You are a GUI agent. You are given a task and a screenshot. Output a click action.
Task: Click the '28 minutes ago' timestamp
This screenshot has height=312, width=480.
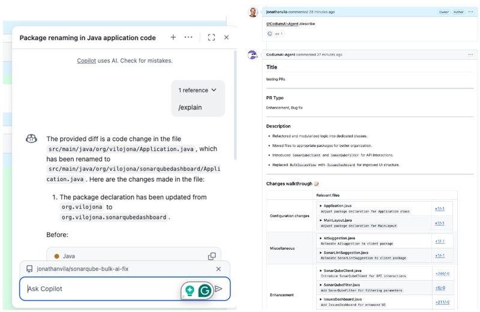pyautogui.click(x=322, y=12)
